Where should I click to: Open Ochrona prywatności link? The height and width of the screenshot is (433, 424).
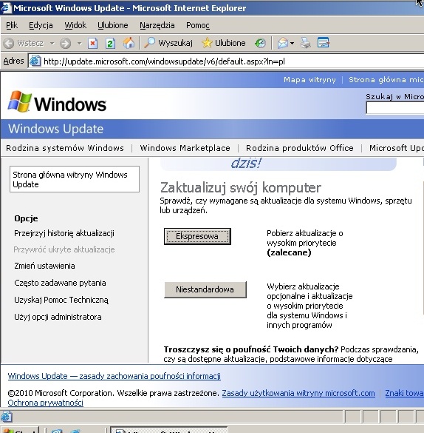(46, 403)
